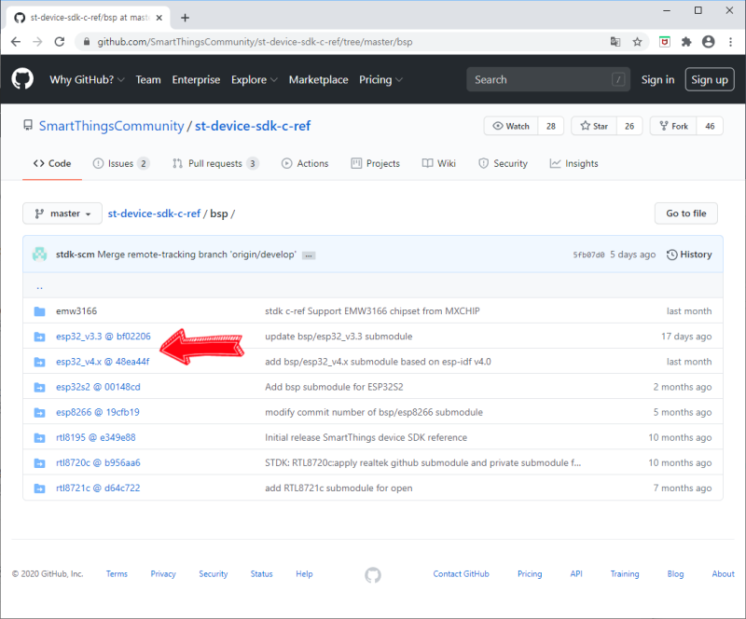Image resolution: width=746 pixels, height=619 pixels.
Task: Click the repository book icon beside SmartThingsCommunity
Action: 28,126
